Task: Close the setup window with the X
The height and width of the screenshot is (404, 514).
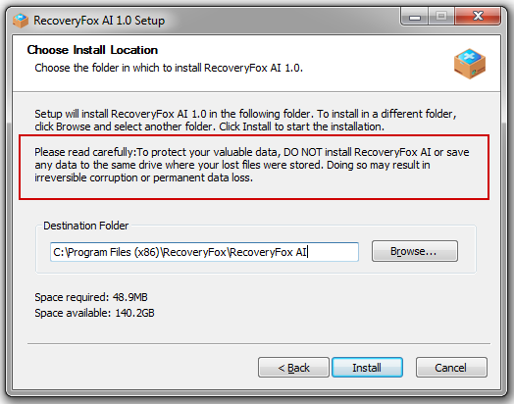Action: click(478, 16)
